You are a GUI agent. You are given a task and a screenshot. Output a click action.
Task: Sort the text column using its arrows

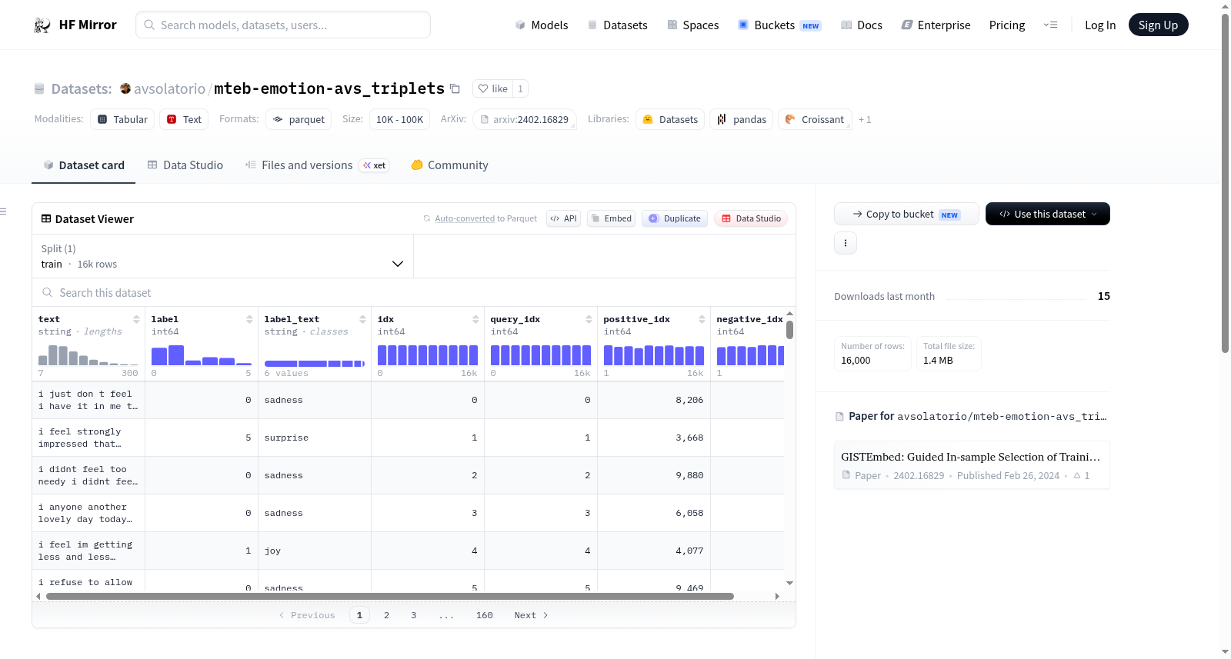[136, 319]
